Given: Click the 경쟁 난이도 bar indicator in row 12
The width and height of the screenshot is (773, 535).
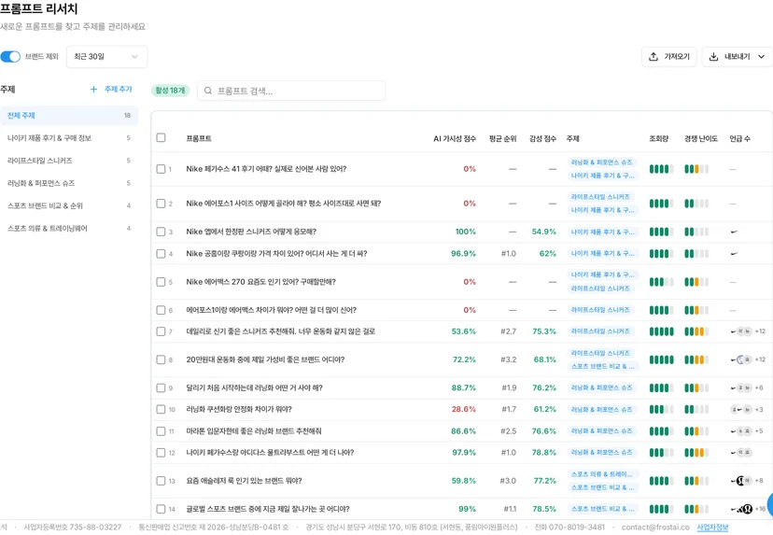Looking at the screenshot, I should point(696,453).
